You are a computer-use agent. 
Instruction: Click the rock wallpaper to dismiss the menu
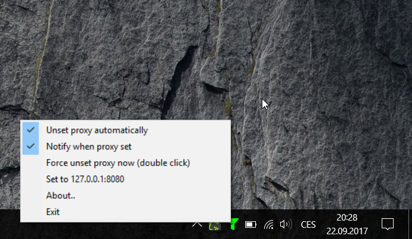pos(315,79)
